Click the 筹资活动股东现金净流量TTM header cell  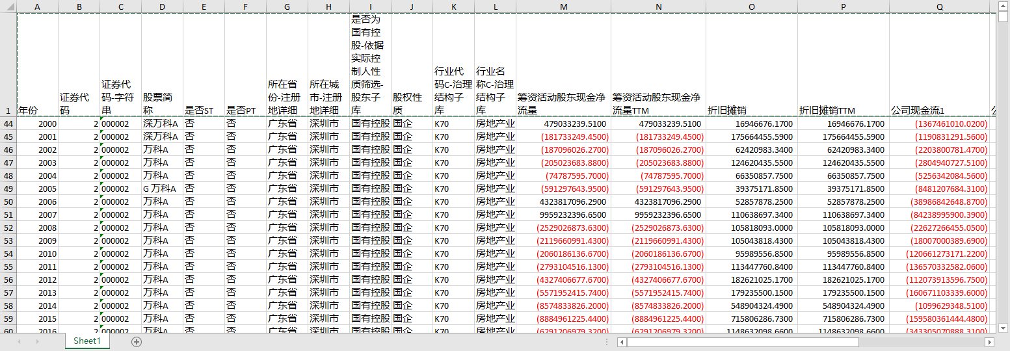[658, 65]
